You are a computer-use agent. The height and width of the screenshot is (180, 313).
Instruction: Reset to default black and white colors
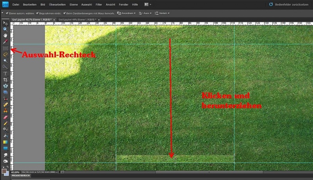(3, 167)
